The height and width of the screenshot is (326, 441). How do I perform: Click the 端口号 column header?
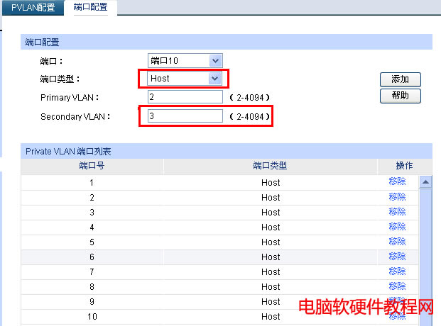click(x=92, y=166)
